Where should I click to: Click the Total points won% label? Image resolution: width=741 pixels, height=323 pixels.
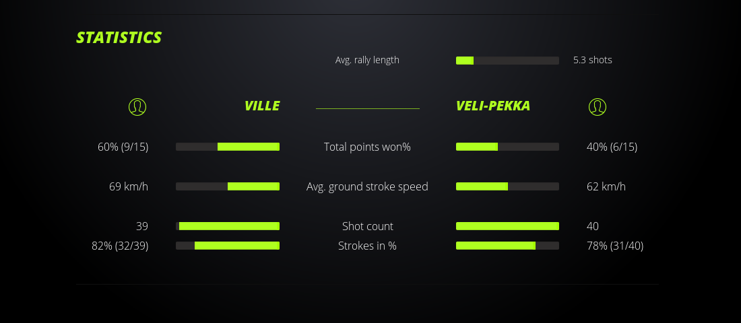coord(367,147)
